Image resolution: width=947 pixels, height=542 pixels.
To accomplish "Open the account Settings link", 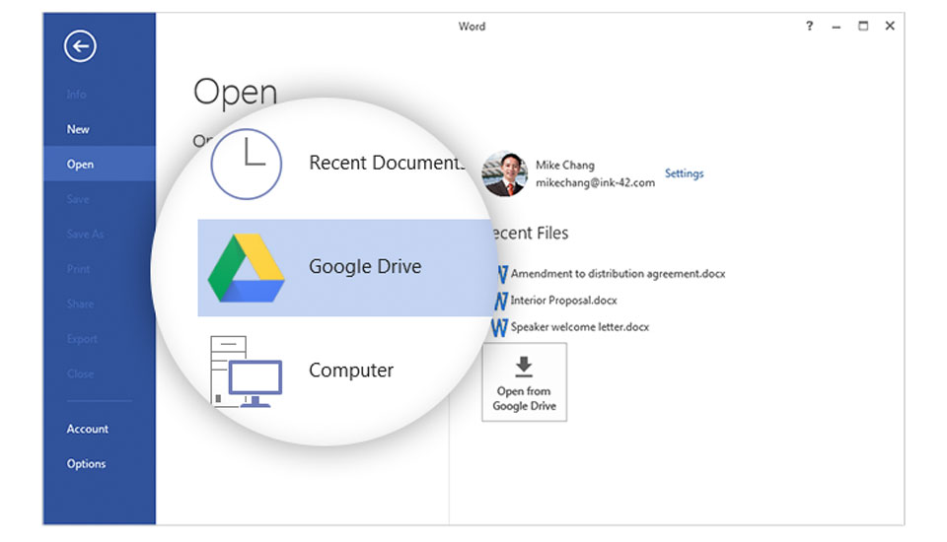I will click(x=685, y=173).
